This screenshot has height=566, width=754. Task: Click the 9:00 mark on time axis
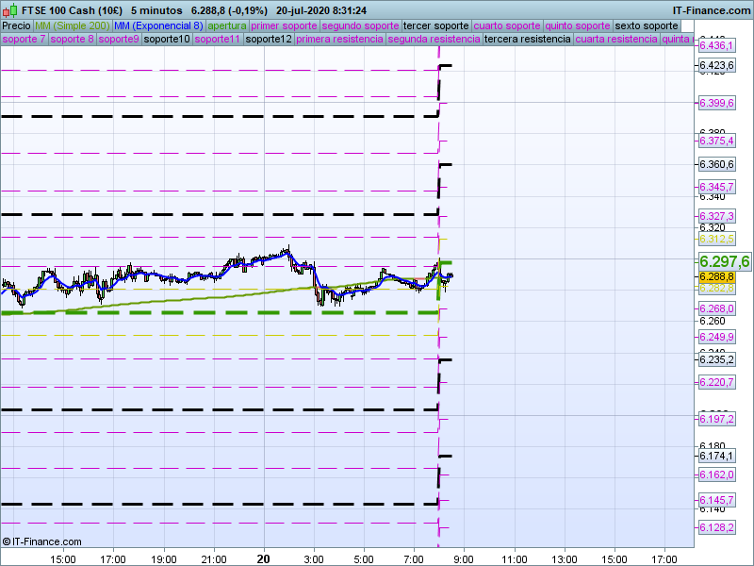464,558
